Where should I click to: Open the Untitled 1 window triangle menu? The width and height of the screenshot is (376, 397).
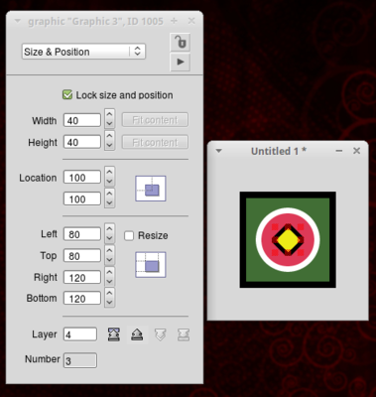coord(218,151)
